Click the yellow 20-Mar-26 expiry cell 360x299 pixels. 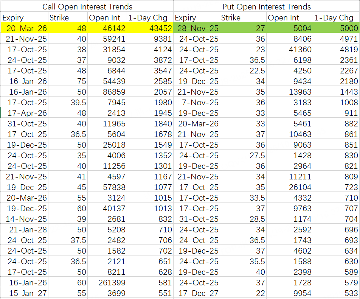(25, 28)
